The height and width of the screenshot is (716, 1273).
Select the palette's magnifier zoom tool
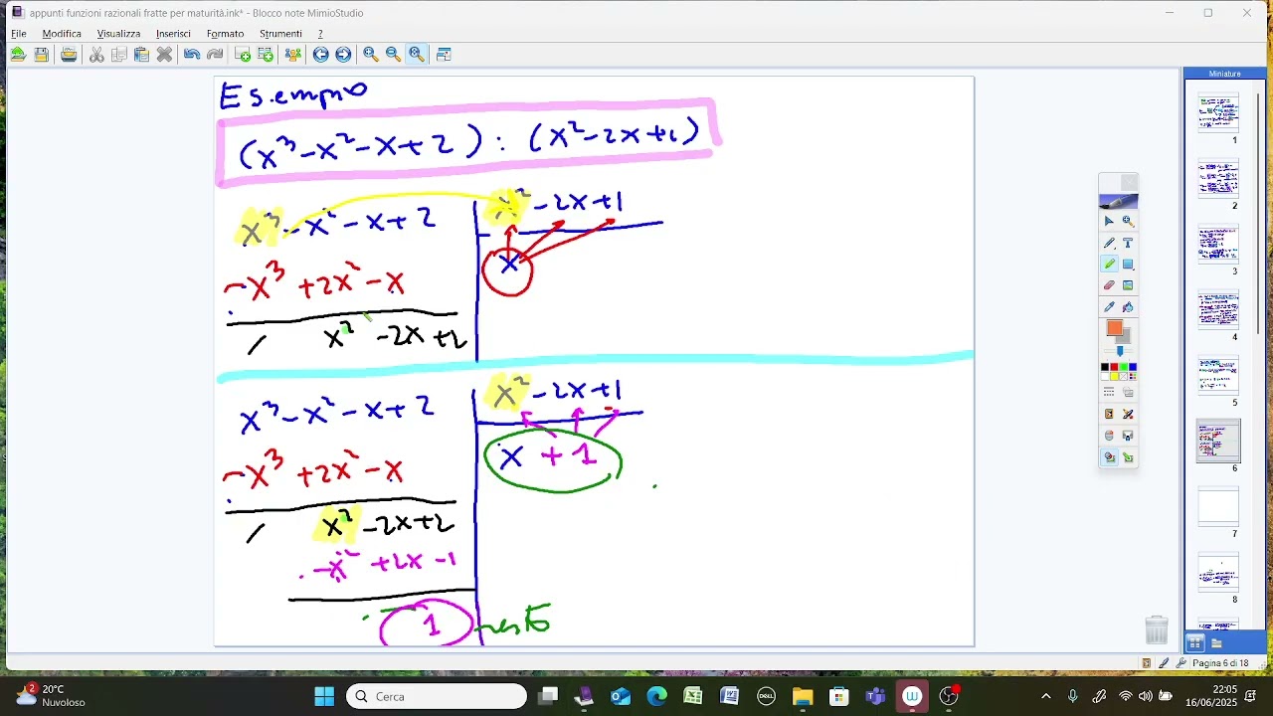point(1128,222)
